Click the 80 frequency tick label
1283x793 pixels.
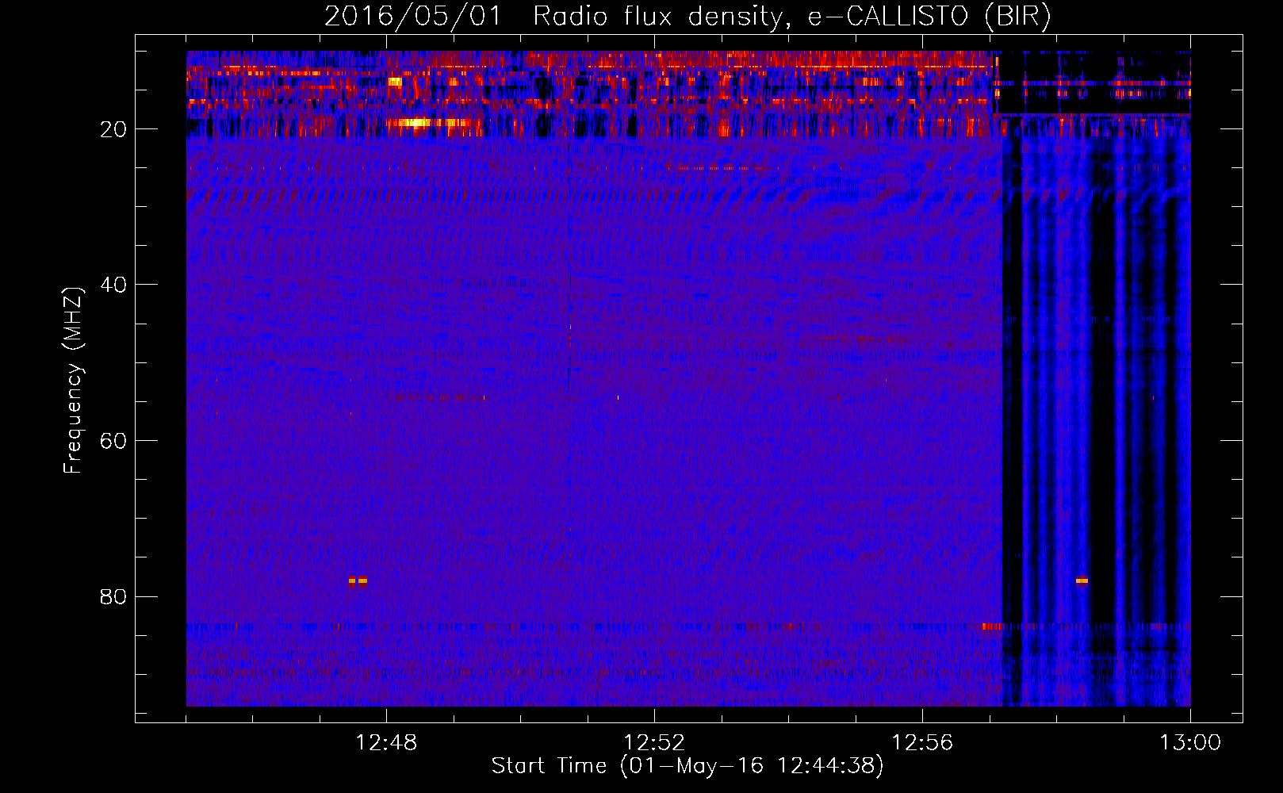(x=113, y=596)
